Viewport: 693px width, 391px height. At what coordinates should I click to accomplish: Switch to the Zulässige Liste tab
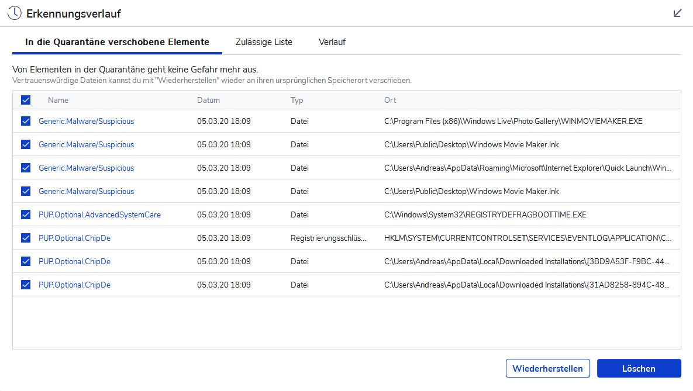point(264,42)
